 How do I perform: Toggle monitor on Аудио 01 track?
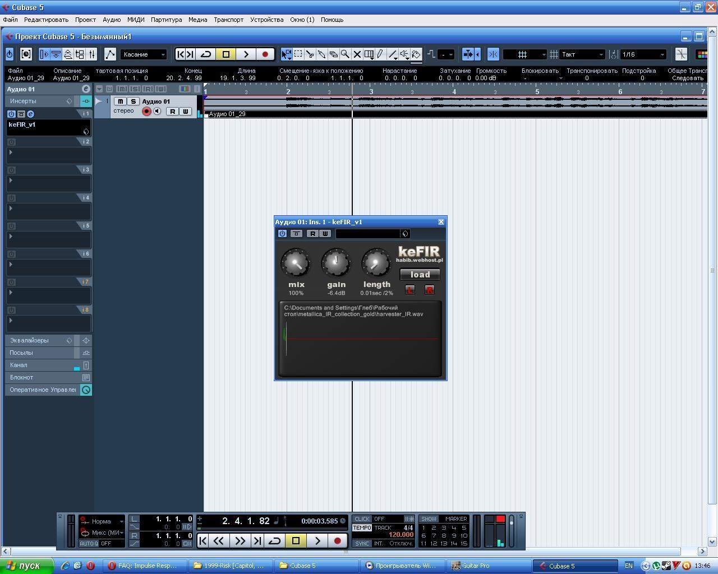tap(158, 111)
